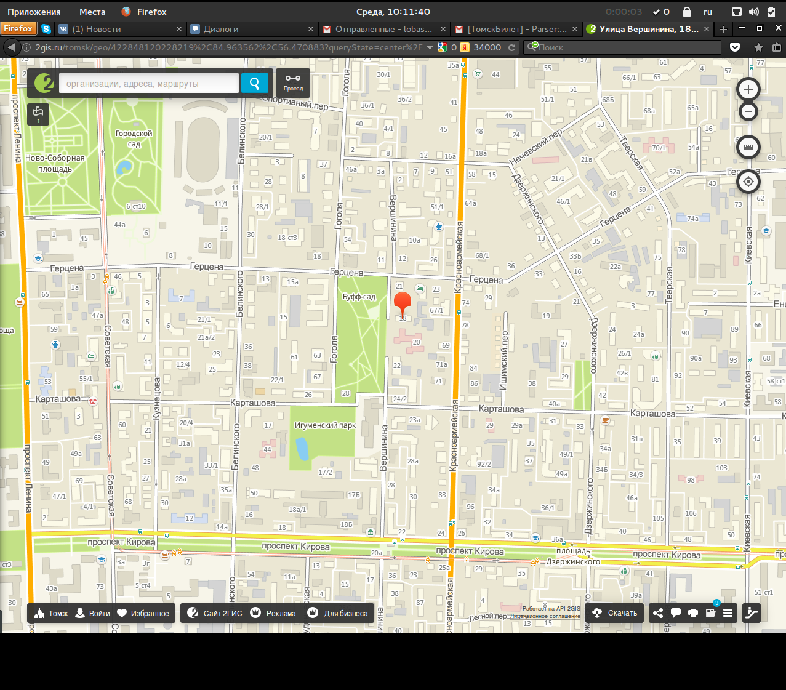
Task: Click the Ново-Соборная площадь label
Action: click(x=55, y=163)
